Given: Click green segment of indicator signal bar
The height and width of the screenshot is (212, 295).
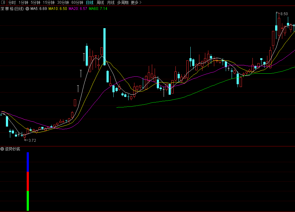Looking at the screenshot, I should pos(28,201).
